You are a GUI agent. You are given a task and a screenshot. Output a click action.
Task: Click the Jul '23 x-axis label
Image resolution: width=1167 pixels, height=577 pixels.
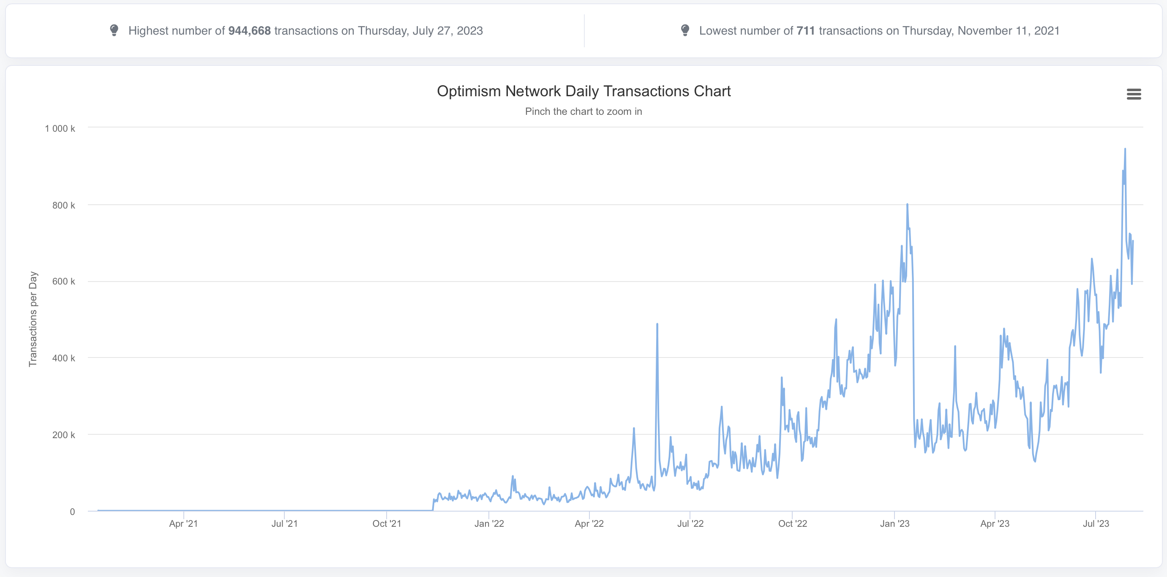[1096, 523]
